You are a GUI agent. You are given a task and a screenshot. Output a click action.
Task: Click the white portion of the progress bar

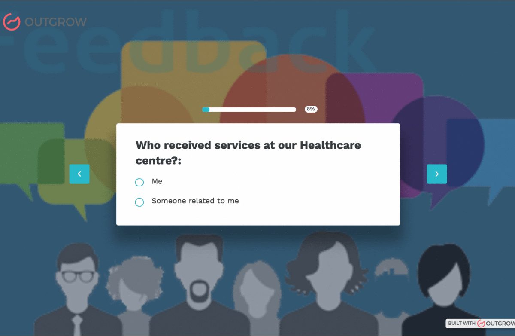pos(252,110)
